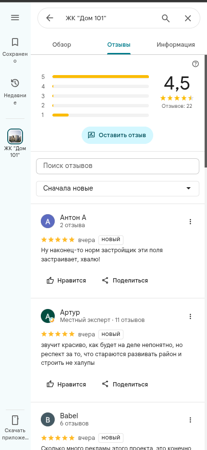Like Артур's review
Image resolution: width=207 pixels, height=450 pixels.
tap(66, 384)
